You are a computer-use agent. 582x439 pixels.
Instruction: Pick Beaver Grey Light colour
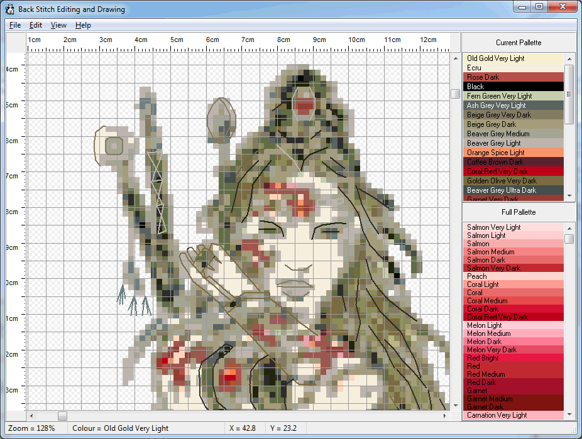513,143
